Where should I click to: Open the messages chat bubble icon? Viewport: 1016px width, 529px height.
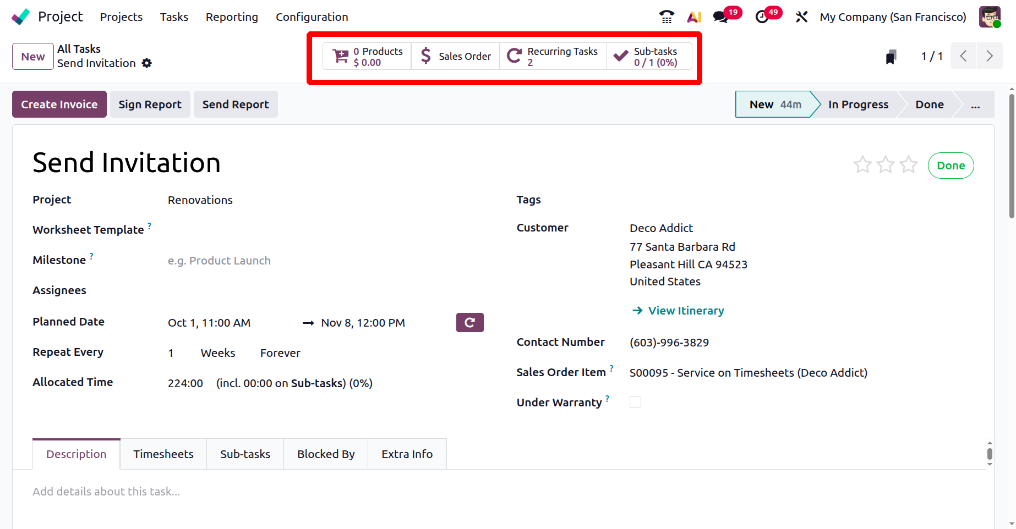pos(720,17)
